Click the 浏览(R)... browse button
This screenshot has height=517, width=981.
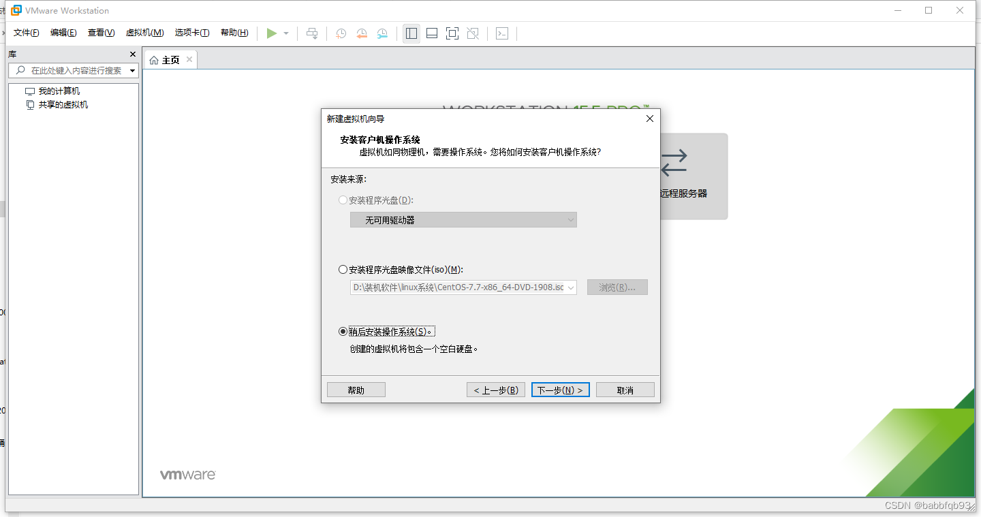tap(617, 287)
